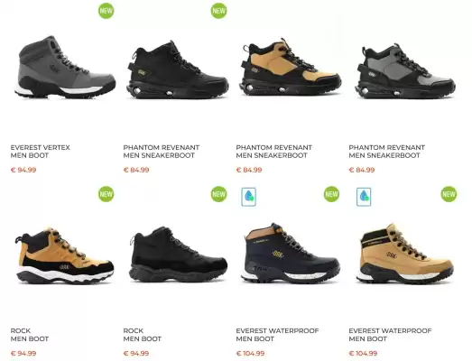Click waterproof icon on tan Everest boot

(364, 197)
